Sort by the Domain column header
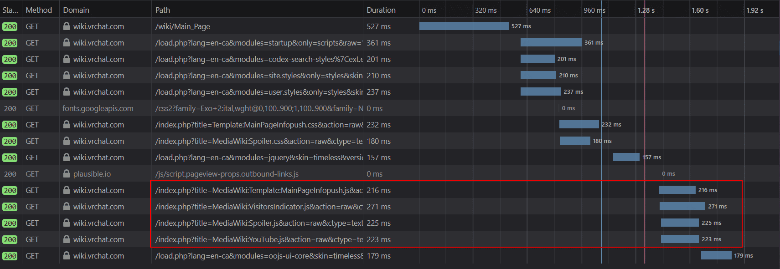This screenshot has height=269, width=780. click(x=76, y=10)
